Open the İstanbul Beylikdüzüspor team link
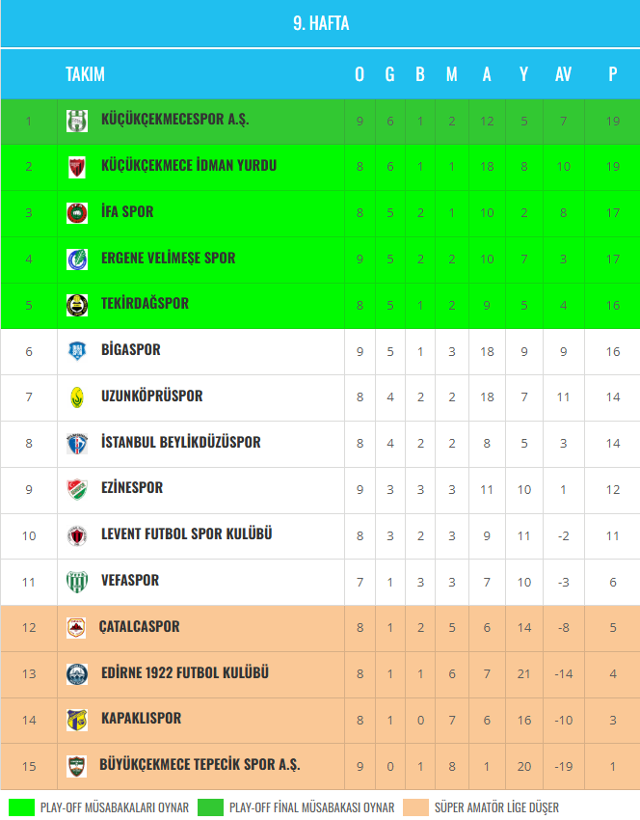 click(180, 442)
